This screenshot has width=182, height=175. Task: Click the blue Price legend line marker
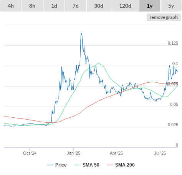pyautogui.click(x=50, y=165)
